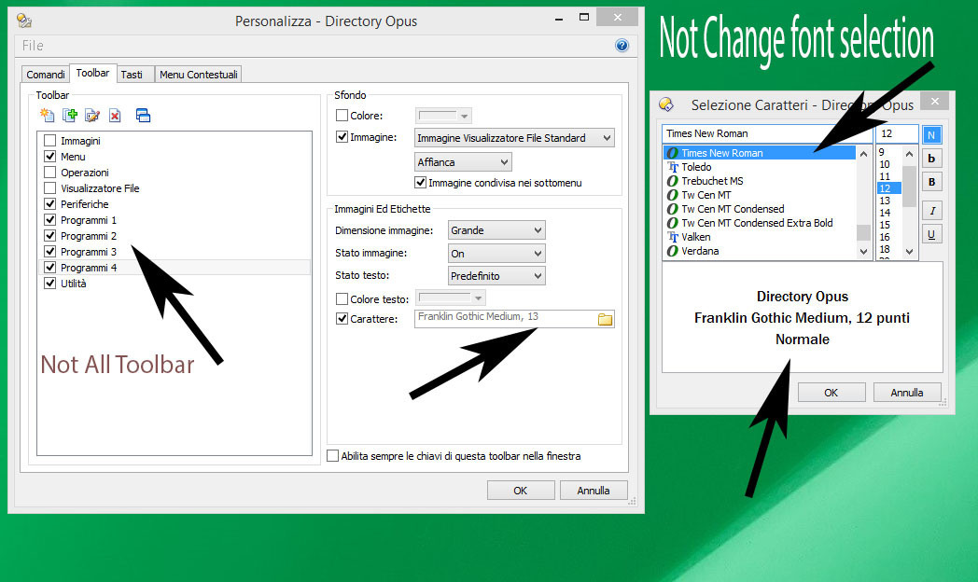
Task: Expand the Stato testo dropdown showing Predefinito
Action: coord(496,276)
